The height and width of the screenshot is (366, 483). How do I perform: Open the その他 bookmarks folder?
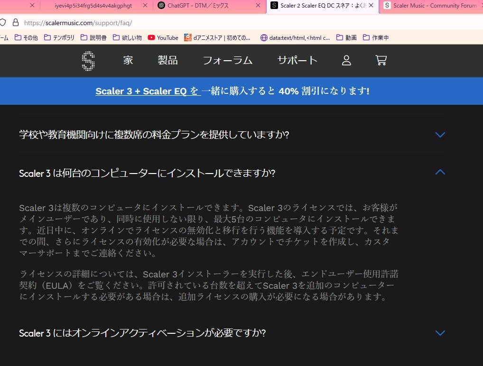(x=27, y=37)
